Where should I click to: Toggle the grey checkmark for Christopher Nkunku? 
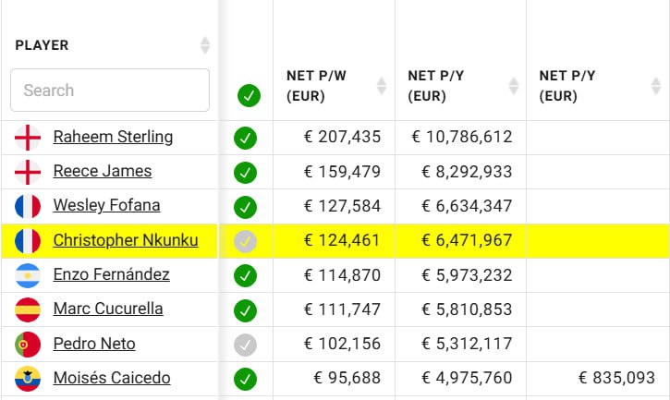click(245, 241)
